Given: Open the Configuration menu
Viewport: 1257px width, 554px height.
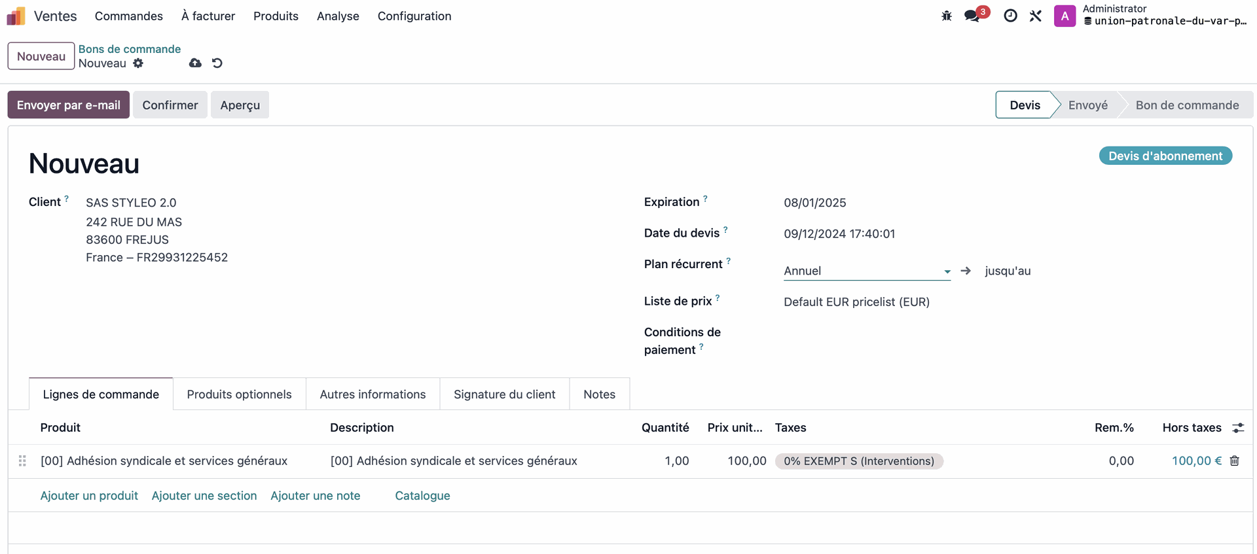Looking at the screenshot, I should point(414,16).
